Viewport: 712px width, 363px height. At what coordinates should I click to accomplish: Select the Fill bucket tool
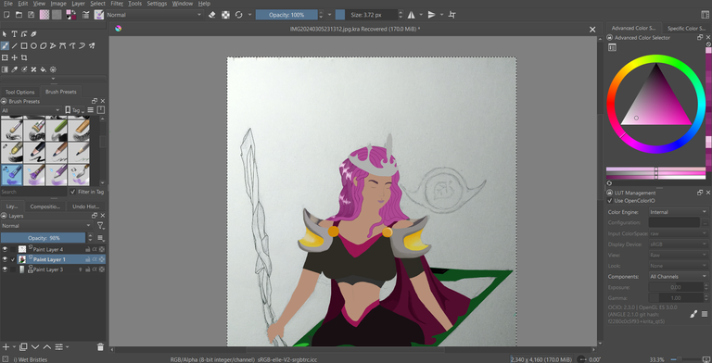(x=44, y=69)
